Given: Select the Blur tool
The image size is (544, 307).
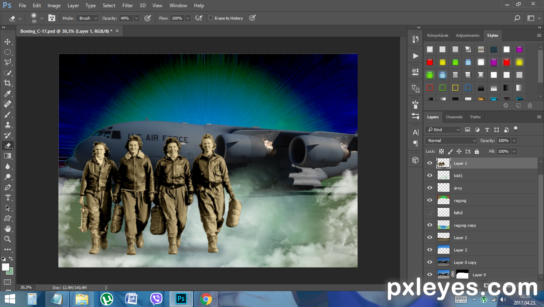Looking at the screenshot, I should point(8,166).
